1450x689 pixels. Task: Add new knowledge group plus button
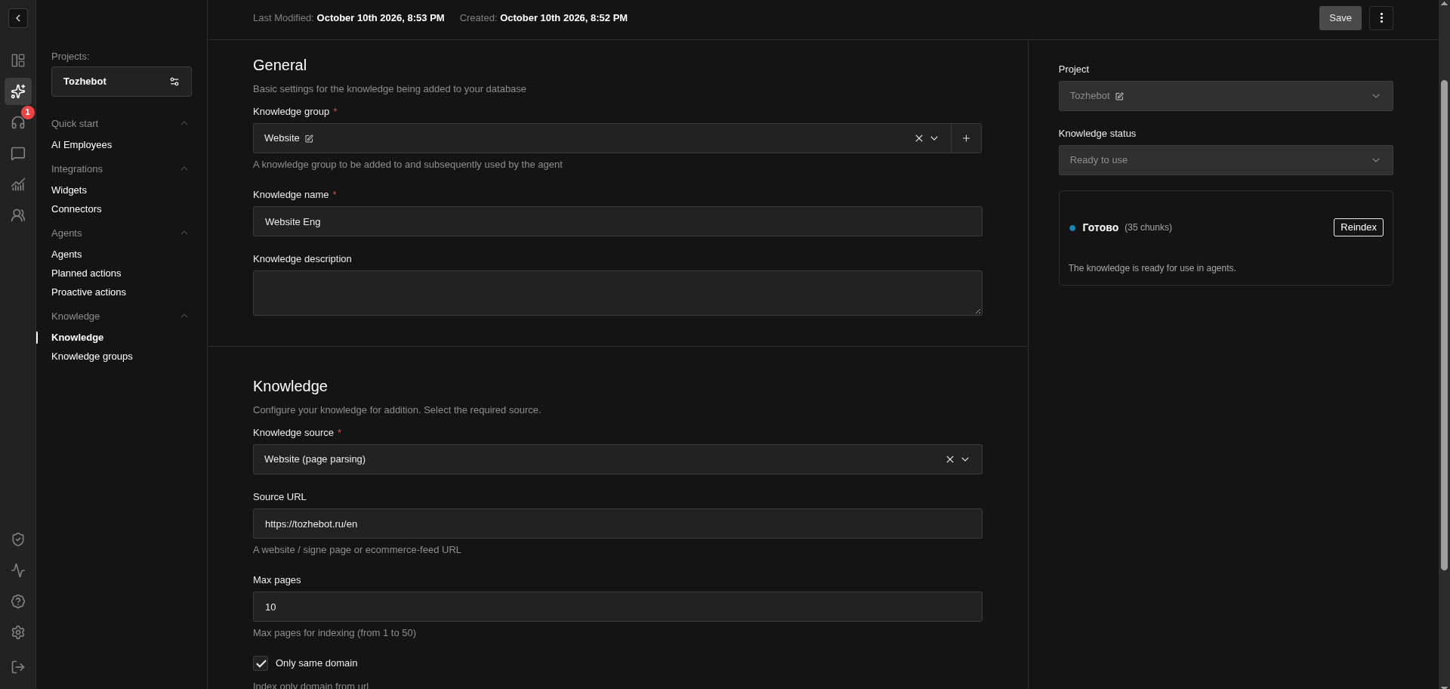click(x=966, y=138)
